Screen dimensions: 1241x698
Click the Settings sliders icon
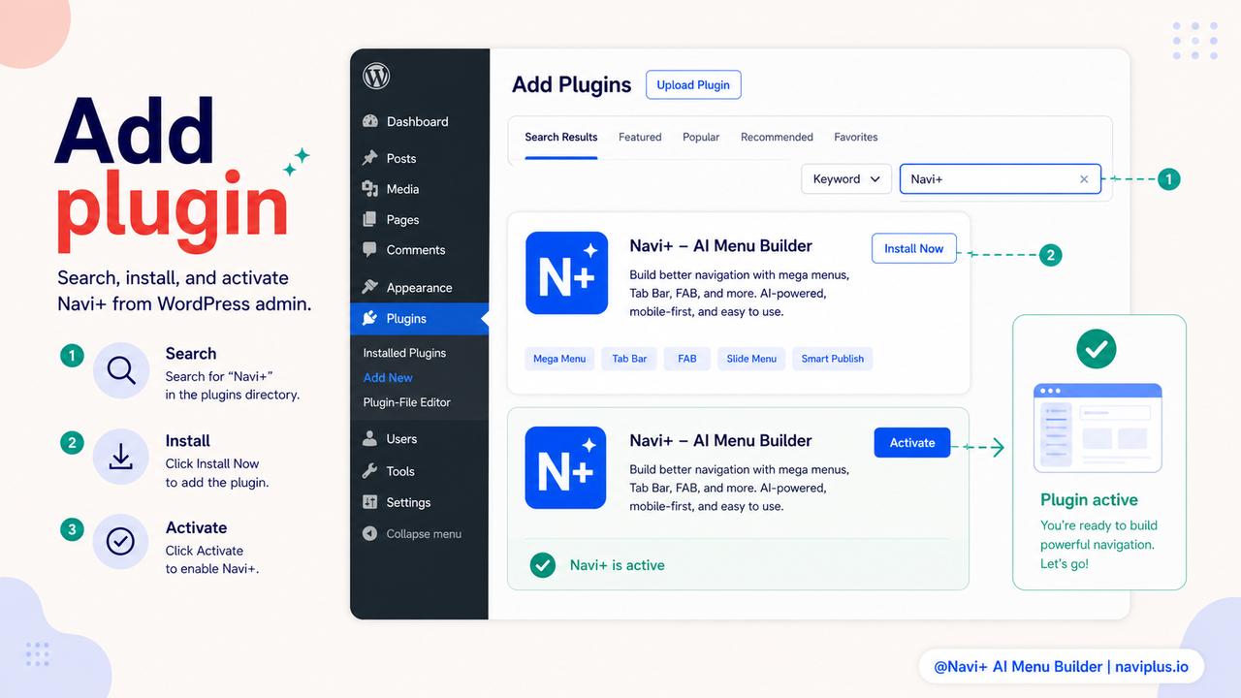click(x=369, y=501)
